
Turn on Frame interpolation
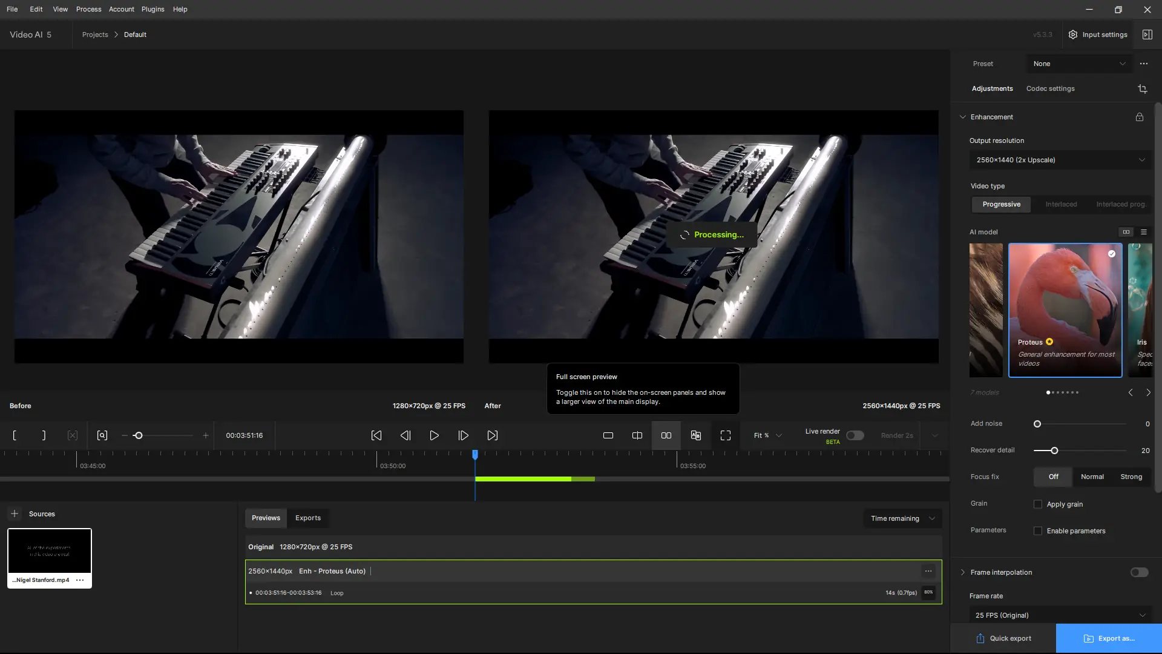(x=1139, y=572)
